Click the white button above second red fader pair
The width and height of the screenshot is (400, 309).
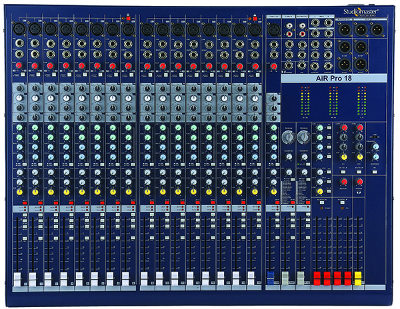coord(343,202)
